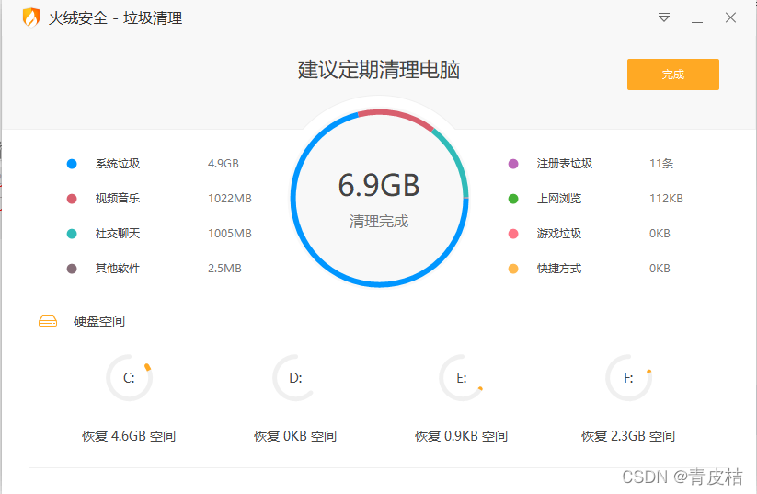This screenshot has width=757, height=494.
Task: Click the 社交聊天 label
Action: 118,234
